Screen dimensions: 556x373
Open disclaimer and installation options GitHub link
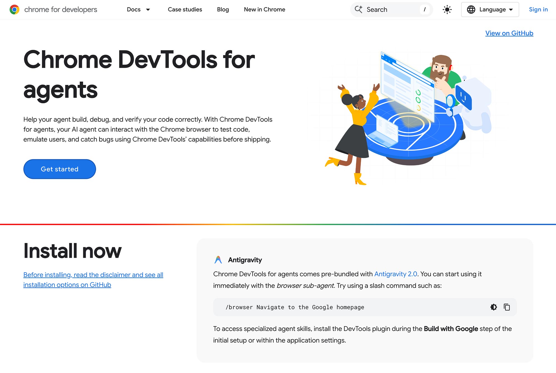click(93, 280)
